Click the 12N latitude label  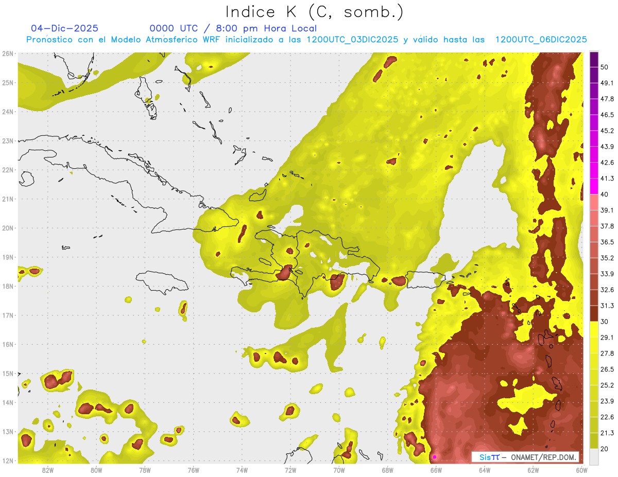pyautogui.click(x=7, y=461)
